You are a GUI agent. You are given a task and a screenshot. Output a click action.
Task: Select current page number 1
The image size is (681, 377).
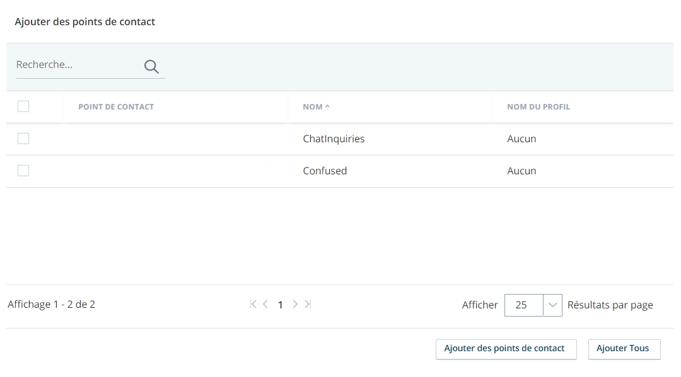(x=281, y=305)
